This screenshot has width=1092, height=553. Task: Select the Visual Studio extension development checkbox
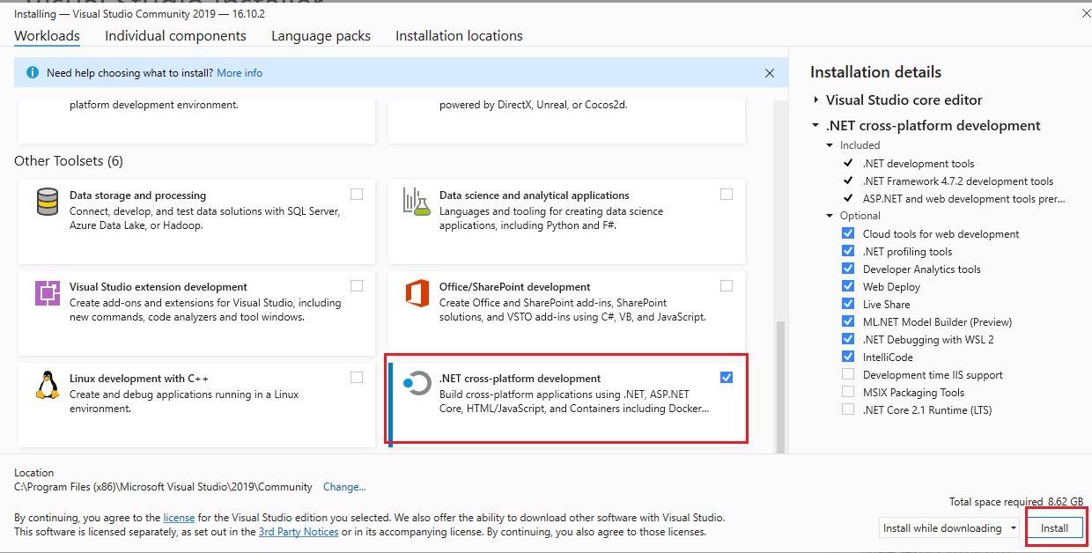(357, 285)
